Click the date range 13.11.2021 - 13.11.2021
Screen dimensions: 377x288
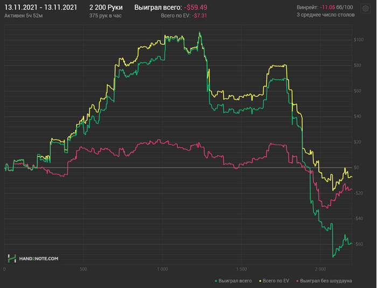click(40, 8)
